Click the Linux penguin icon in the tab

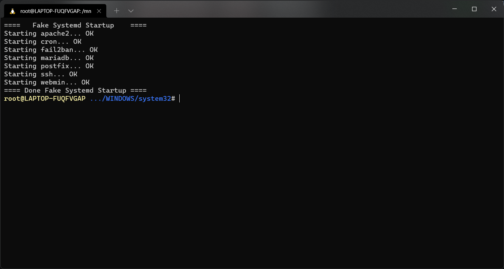[x=13, y=11]
